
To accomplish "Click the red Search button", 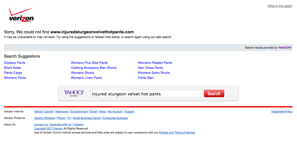I will 214,94.
